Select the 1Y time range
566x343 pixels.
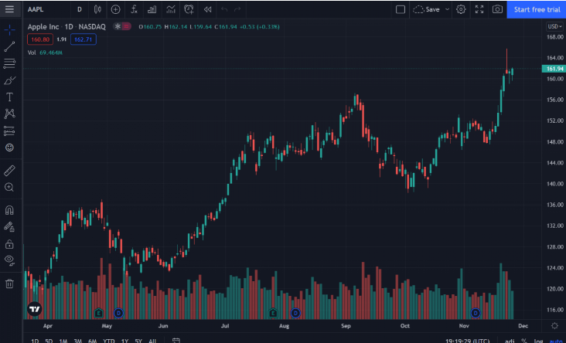[124, 341]
